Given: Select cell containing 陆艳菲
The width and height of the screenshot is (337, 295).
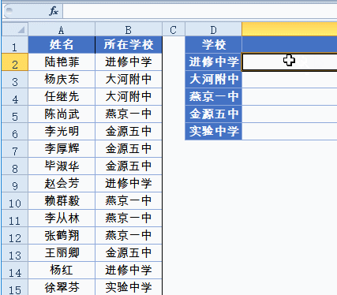Looking at the screenshot, I should pos(62,62).
